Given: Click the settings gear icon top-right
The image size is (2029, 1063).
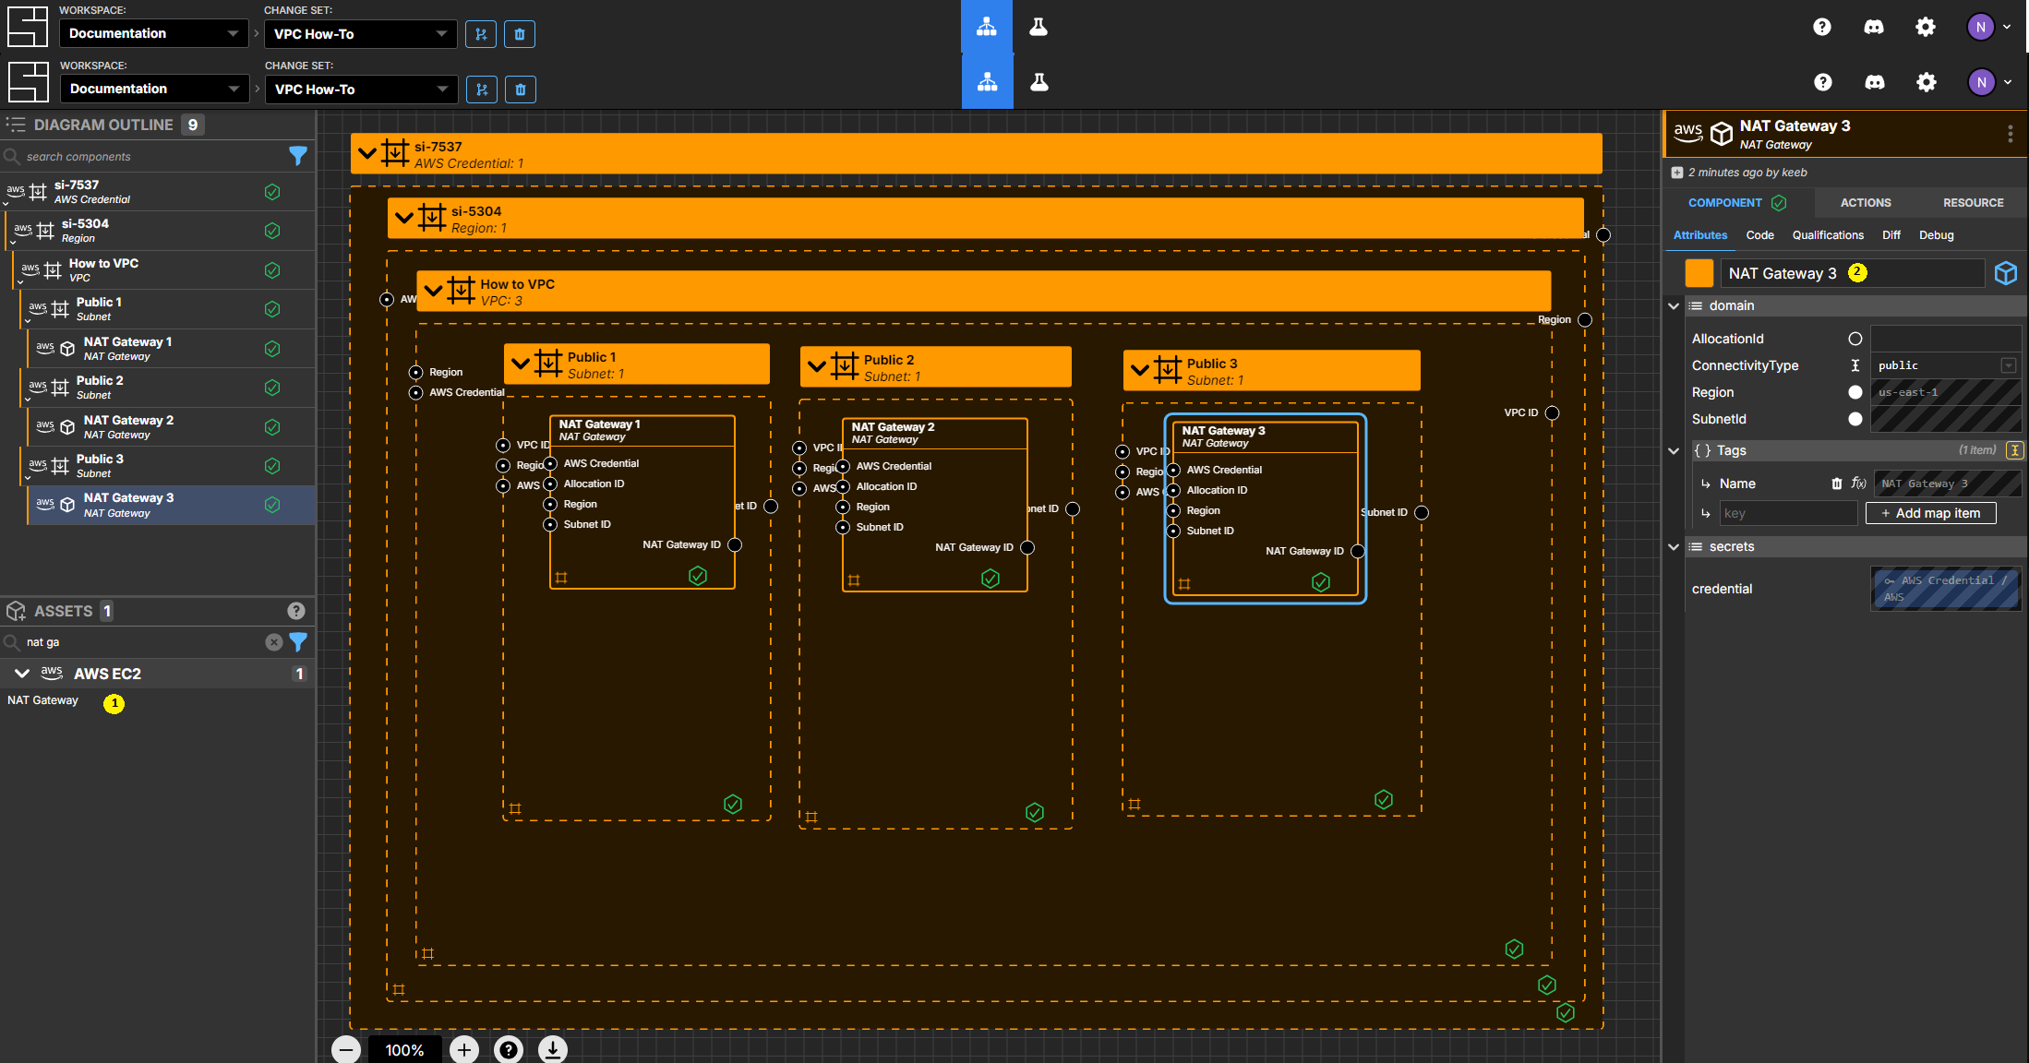Looking at the screenshot, I should coord(1927,27).
